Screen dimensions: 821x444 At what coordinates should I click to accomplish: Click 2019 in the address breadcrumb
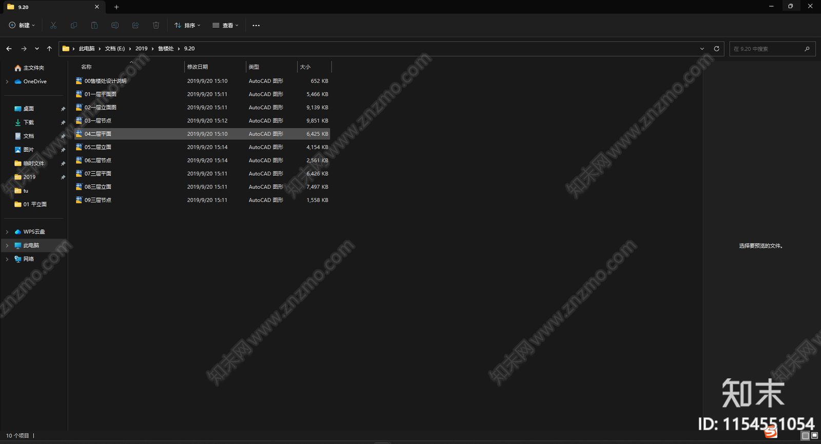click(x=142, y=49)
